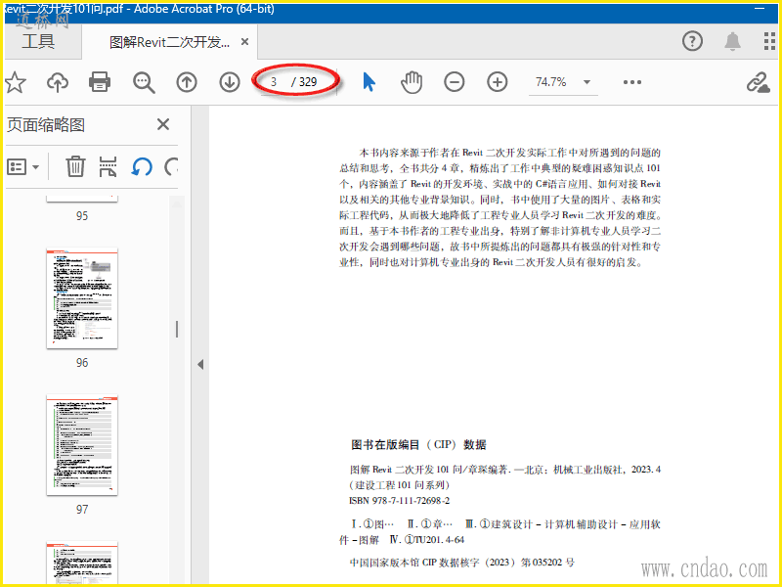This screenshot has height=587, width=782.
Task: Open more tools ellipsis menu
Action: click(x=631, y=82)
